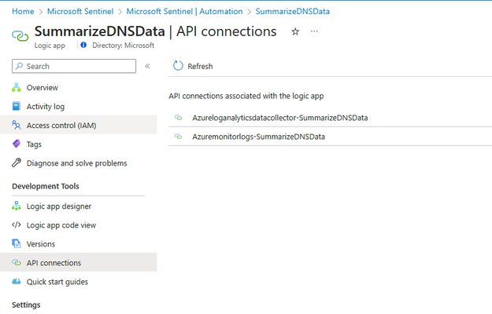Focus the sidebar Search field
Image resolution: width=492 pixels, height=314 pixels.
pos(74,66)
